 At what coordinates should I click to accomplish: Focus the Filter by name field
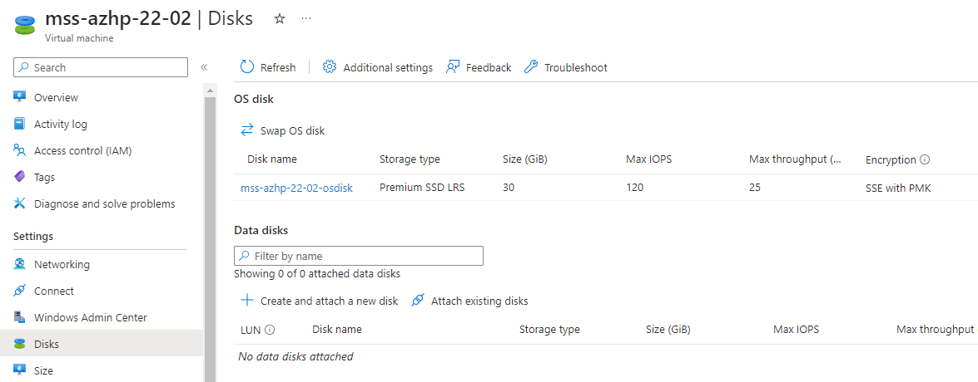(x=359, y=256)
